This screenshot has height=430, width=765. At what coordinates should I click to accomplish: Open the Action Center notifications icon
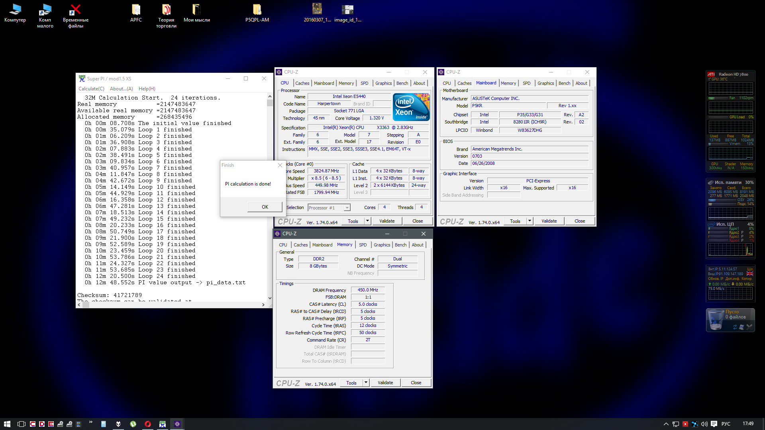[714, 424]
